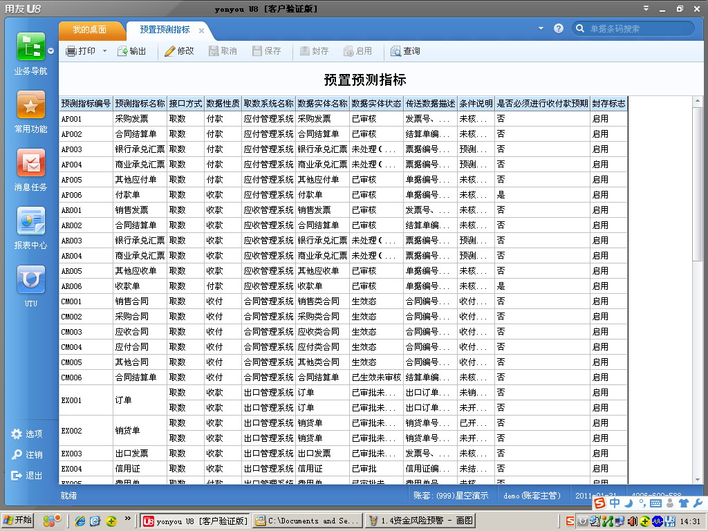Select the AP006 付款单 name cell
The width and height of the screenshot is (708, 531).
pyautogui.click(x=140, y=194)
